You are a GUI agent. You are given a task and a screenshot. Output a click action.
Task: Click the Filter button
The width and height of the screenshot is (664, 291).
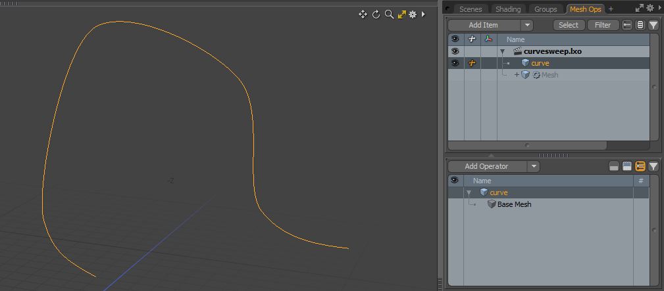click(x=603, y=25)
